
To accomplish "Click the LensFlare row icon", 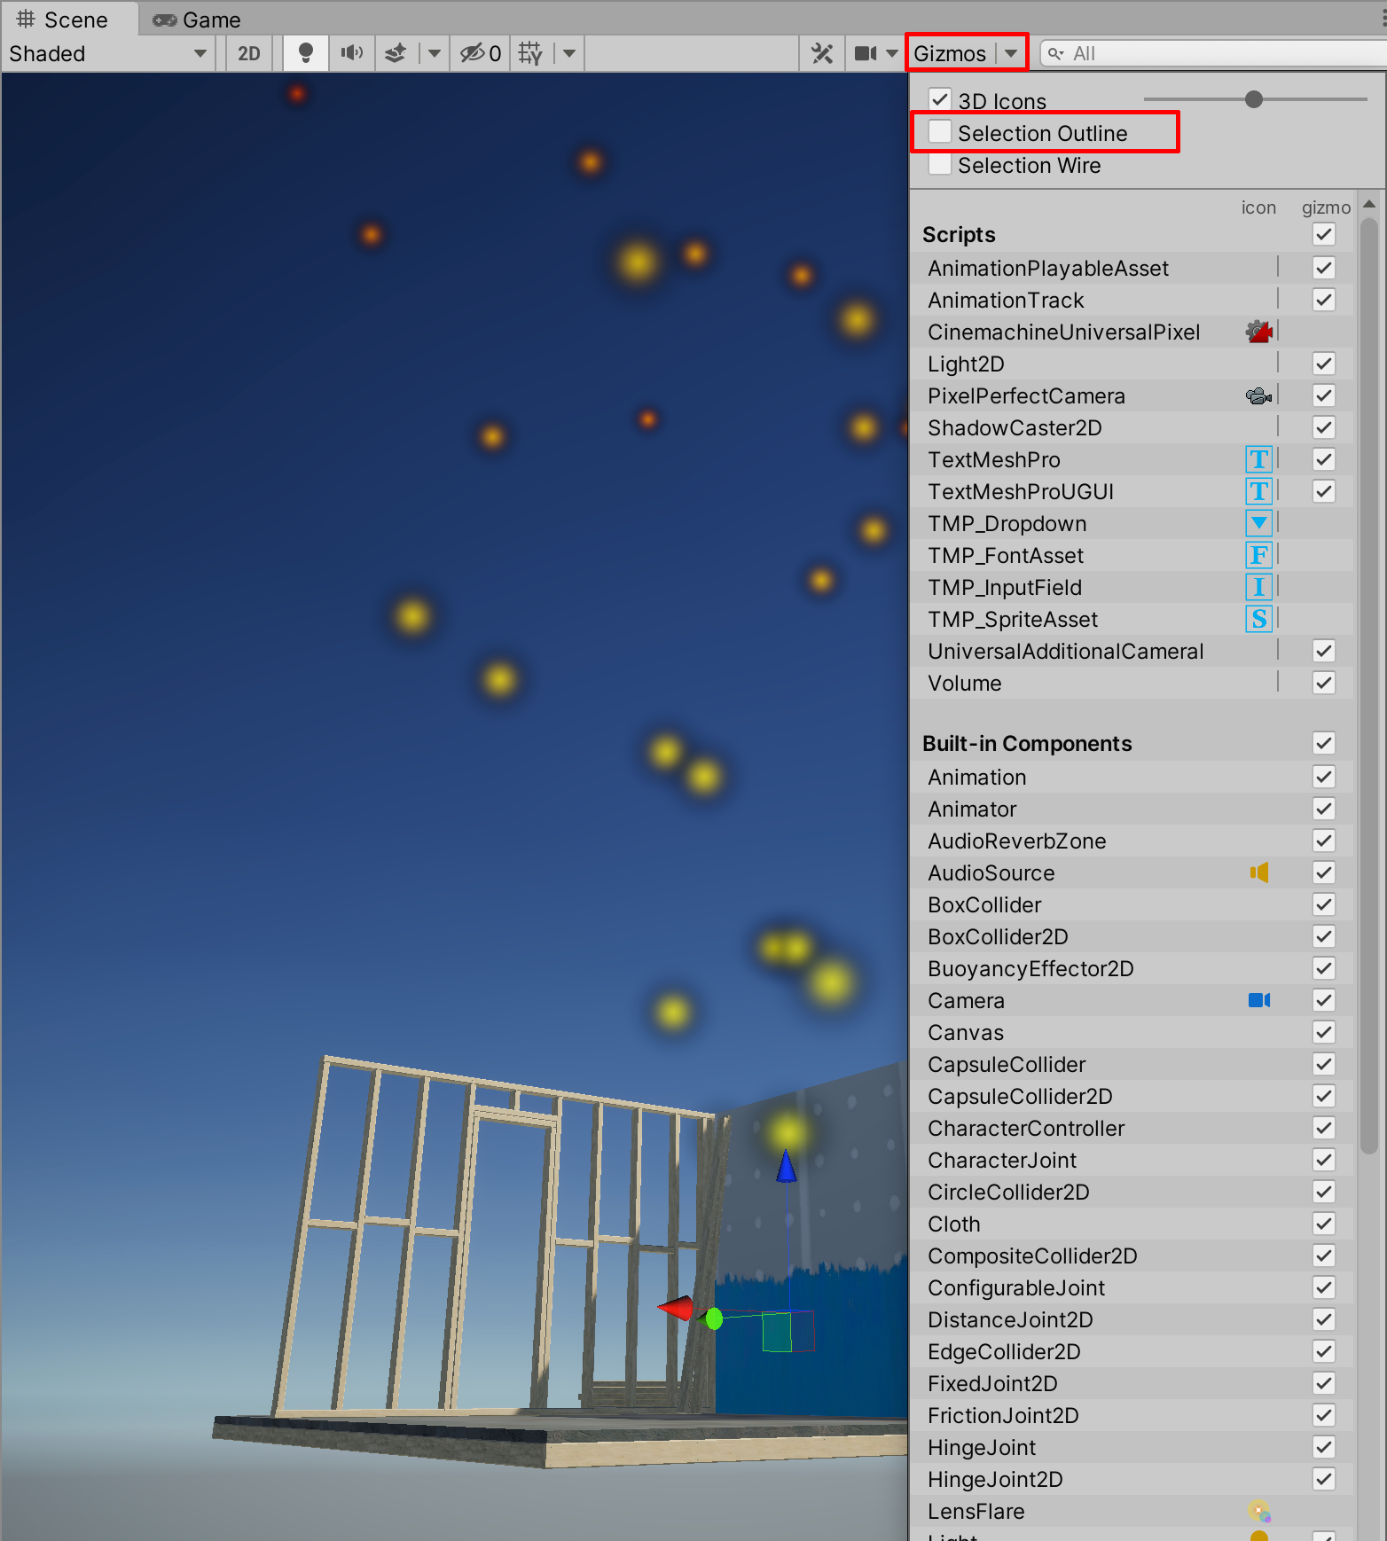I will coord(1259,1511).
